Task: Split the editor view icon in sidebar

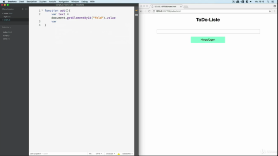Action: [26, 9]
